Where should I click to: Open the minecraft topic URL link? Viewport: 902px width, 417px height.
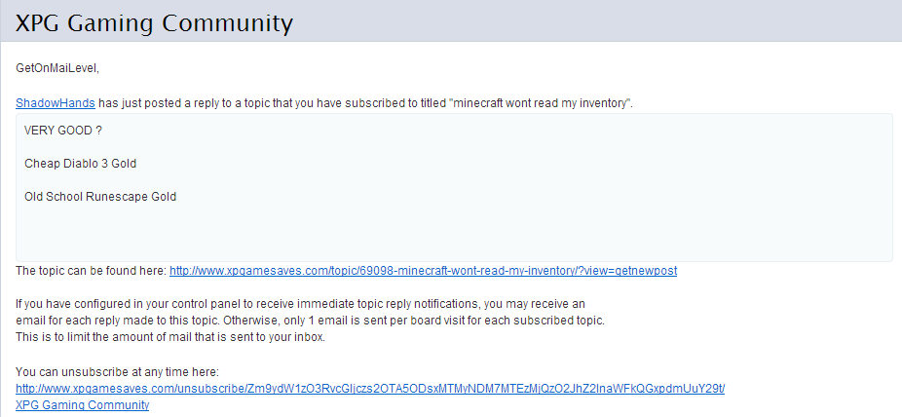(423, 271)
